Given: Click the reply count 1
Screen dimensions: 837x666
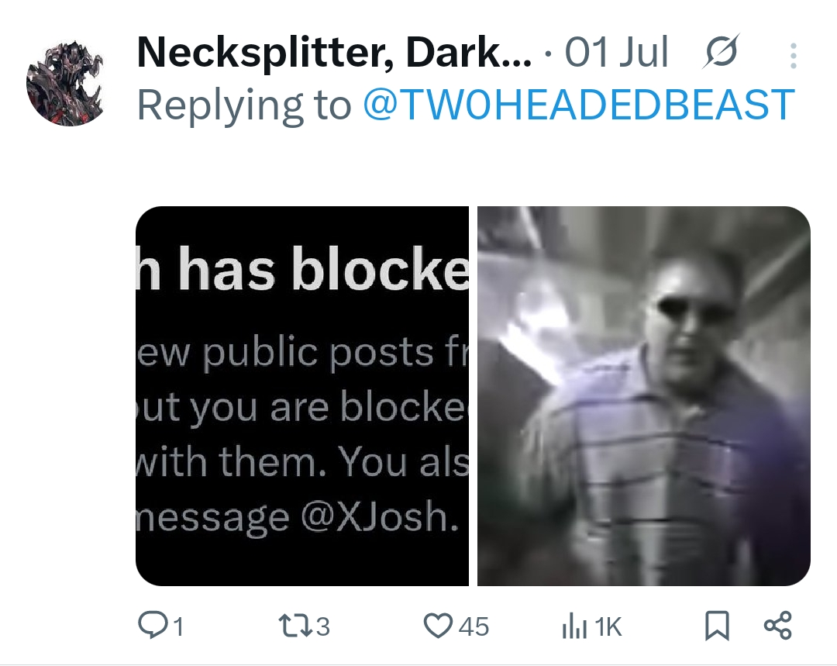Looking at the screenshot, I should pos(178,626).
